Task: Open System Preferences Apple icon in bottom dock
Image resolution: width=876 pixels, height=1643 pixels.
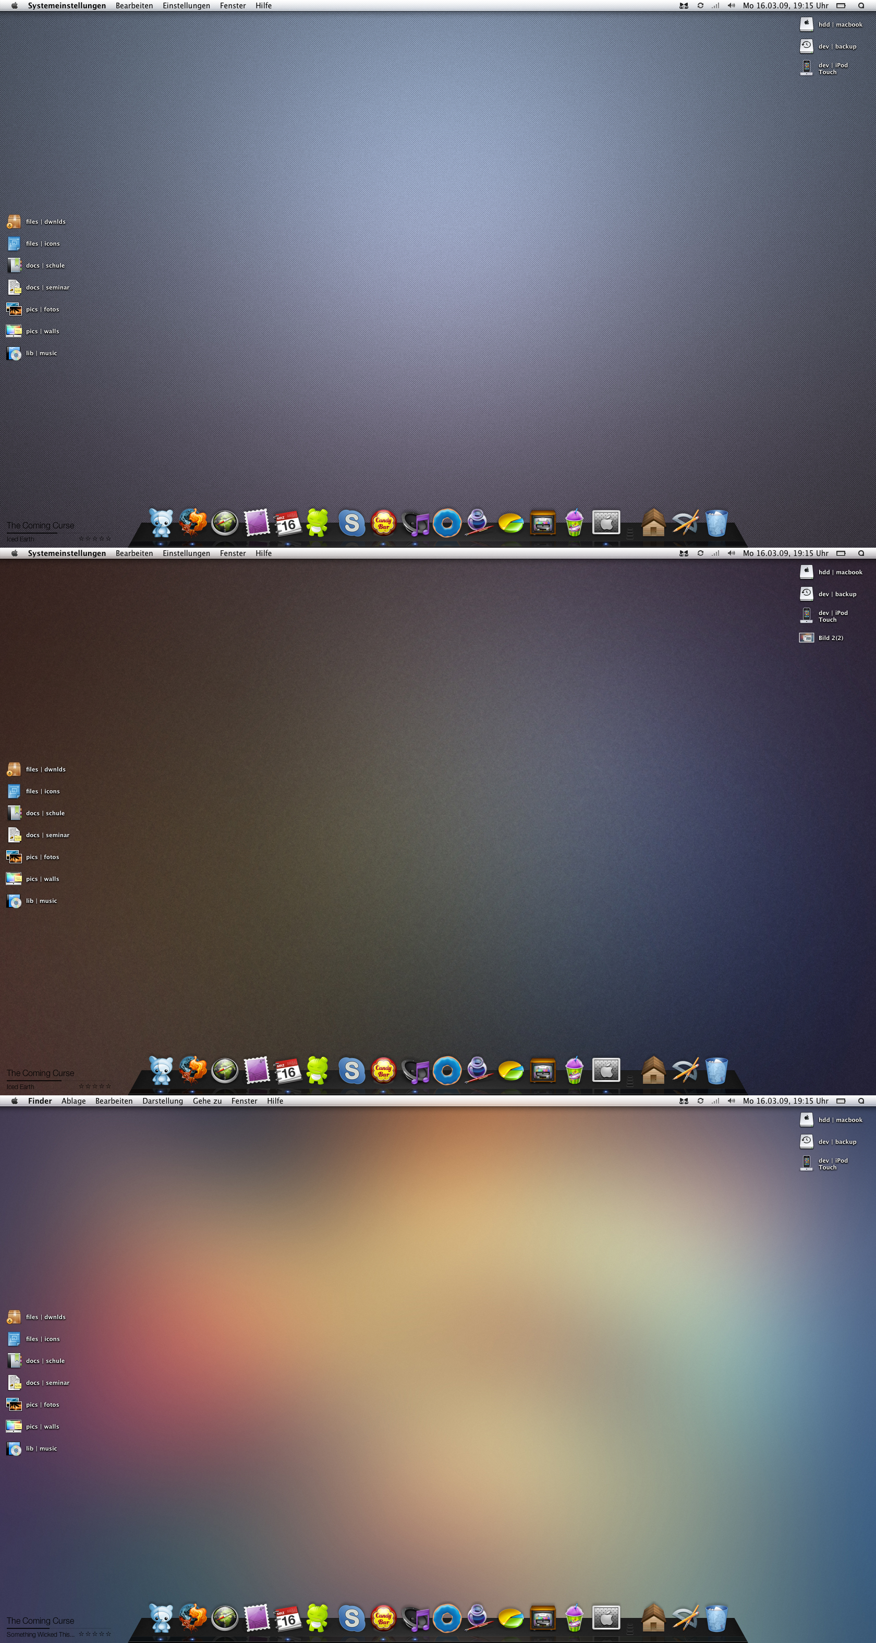Action: (x=606, y=1618)
